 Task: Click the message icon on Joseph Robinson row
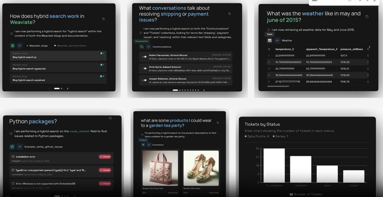(145, 80)
